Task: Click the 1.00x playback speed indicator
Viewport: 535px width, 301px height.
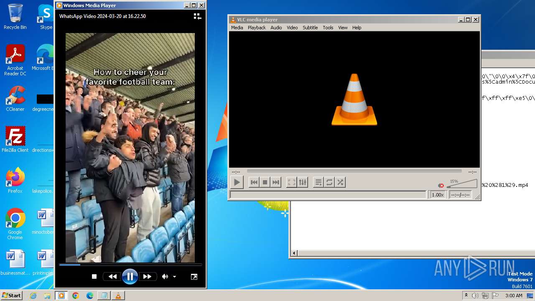Action: coord(438,195)
